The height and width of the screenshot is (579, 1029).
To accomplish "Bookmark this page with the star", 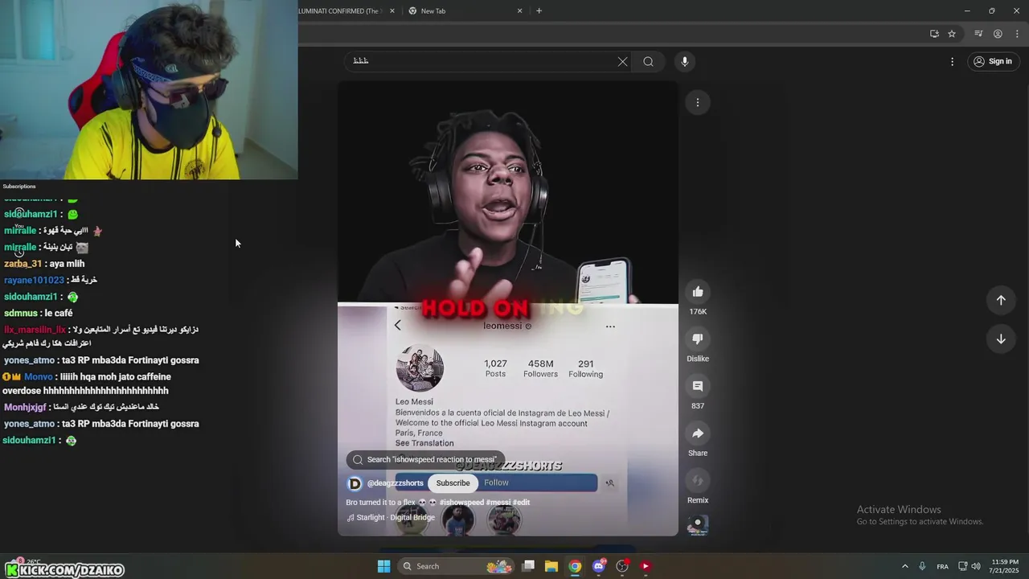I will tap(952, 34).
